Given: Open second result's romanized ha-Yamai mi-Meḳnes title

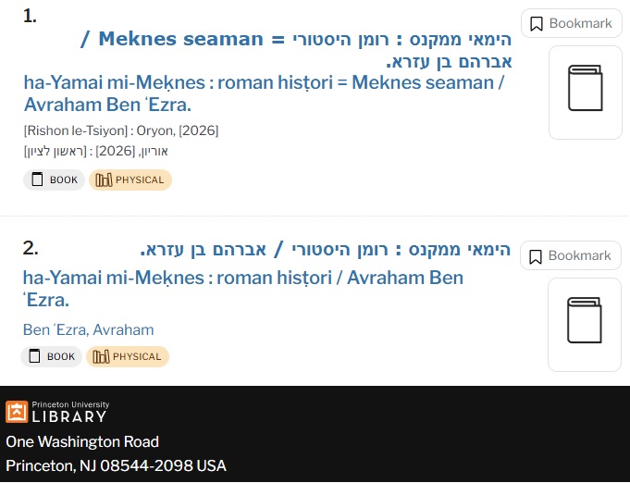Looking at the screenshot, I should 242,289.
